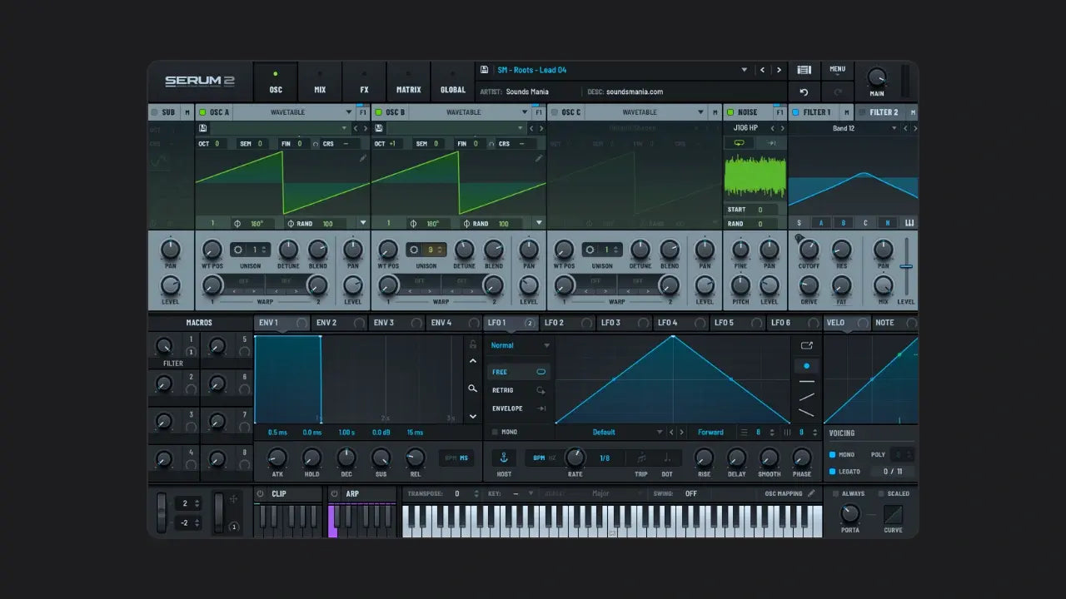The image size is (1066, 599).
Task: Click the OSC A wavetable pencil edit icon
Action: pyautogui.click(x=363, y=158)
